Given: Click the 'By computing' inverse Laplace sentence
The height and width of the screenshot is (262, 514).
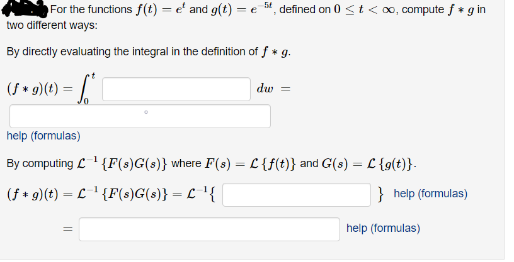Looking at the screenshot, I should click(212, 163).
